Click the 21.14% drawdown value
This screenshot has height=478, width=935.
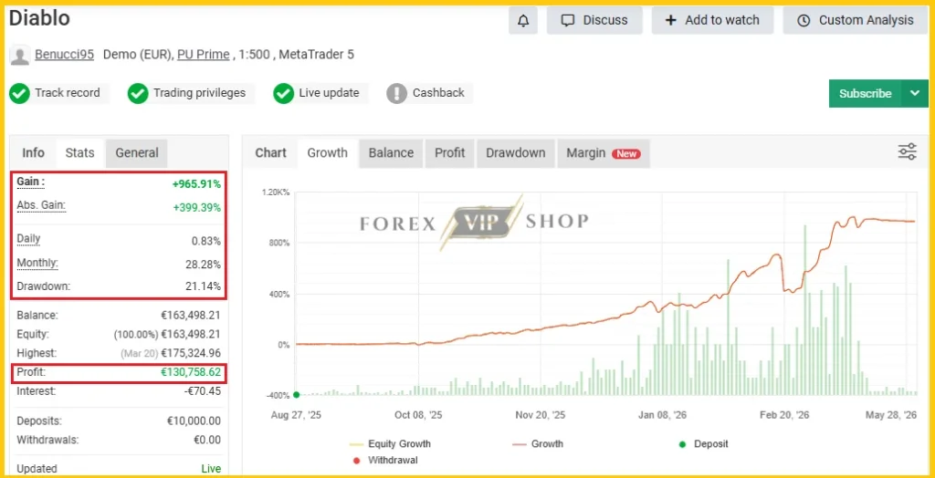pos(203,286)
